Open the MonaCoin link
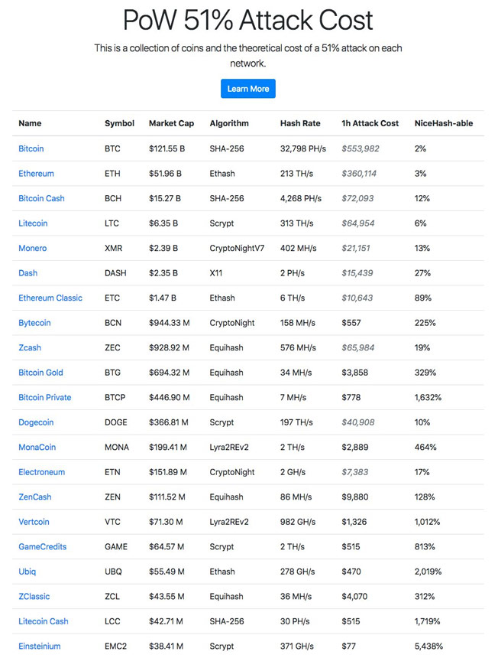The height and width of the screenshot is (658, 498). tap(37, 447)
